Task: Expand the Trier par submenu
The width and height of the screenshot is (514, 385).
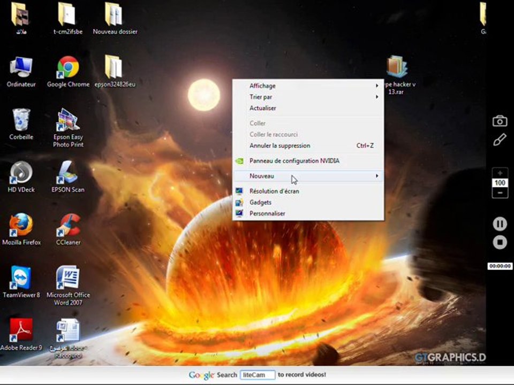Action: click(308, 97)
